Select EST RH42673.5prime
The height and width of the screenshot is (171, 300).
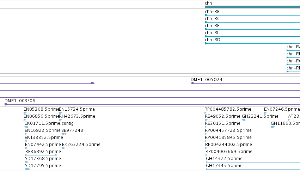tap(77, 116)
